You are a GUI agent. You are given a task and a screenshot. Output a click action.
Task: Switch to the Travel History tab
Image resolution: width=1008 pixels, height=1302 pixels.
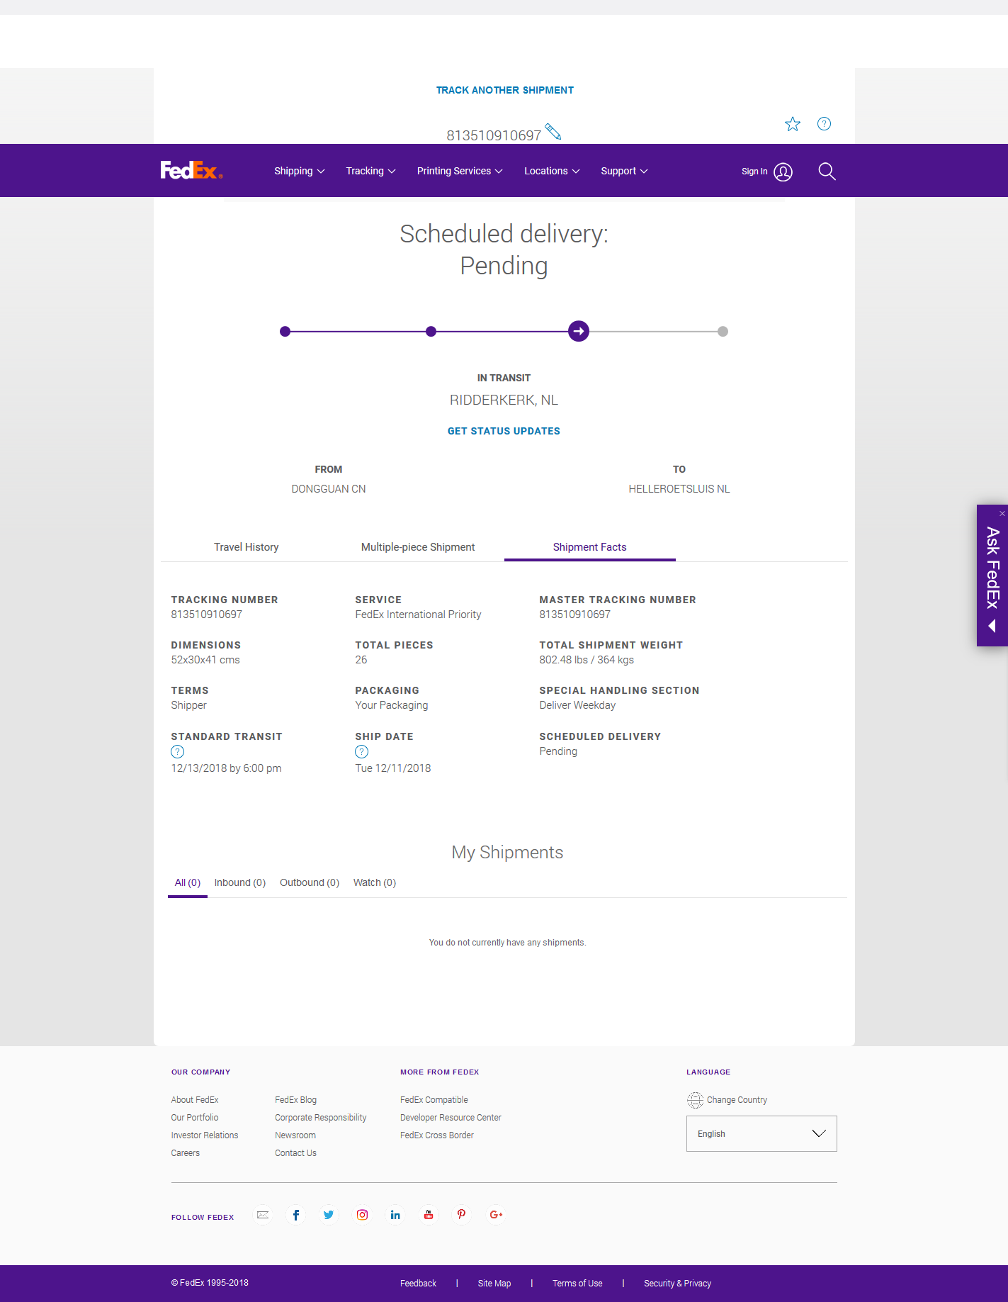tap(247, 547)
